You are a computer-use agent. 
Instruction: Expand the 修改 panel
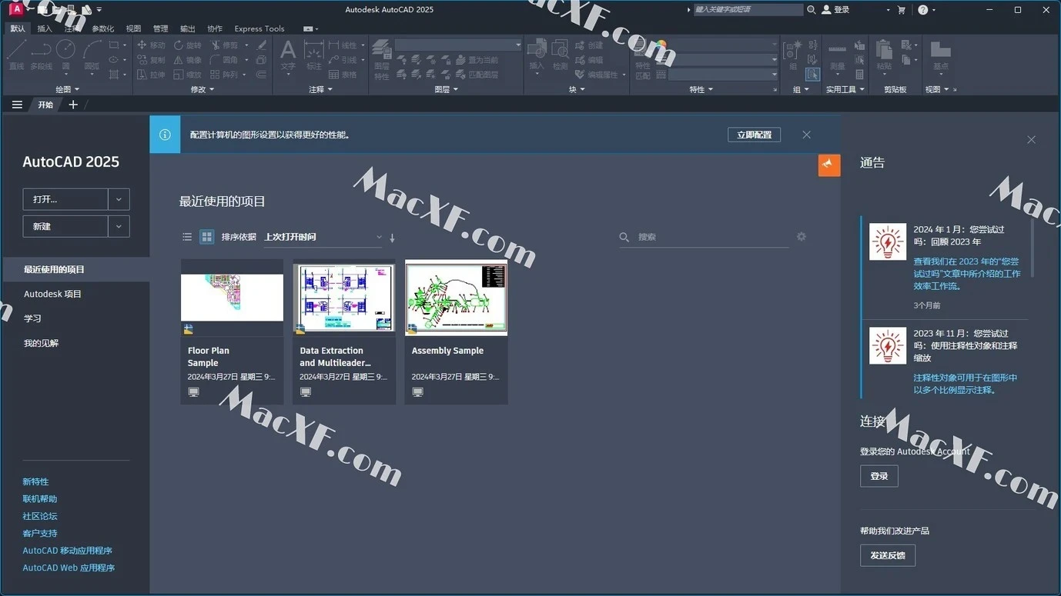202,89
